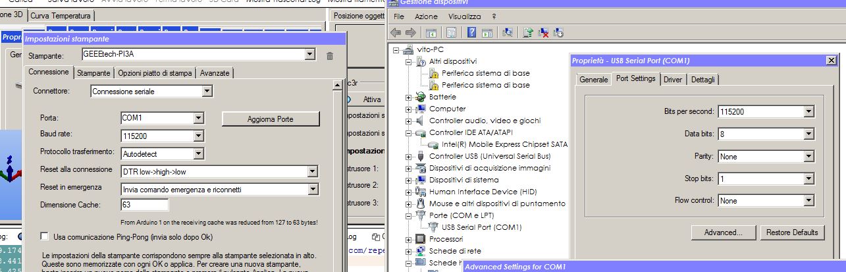This screenshot has width=846, height=272.
Task: Switch to the Avanzate tab
Action: coord(215,72)
